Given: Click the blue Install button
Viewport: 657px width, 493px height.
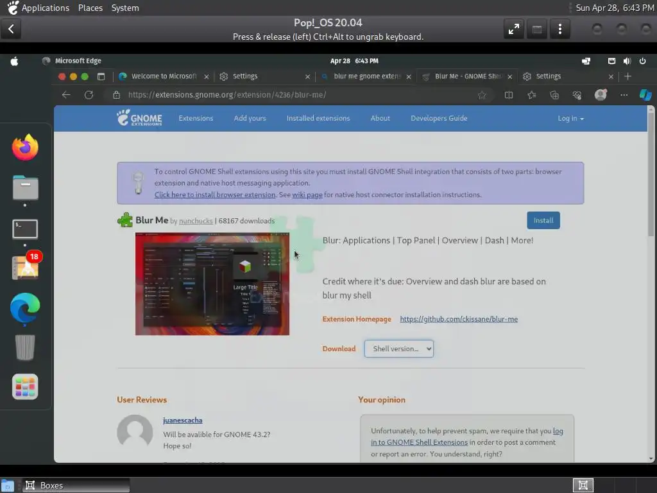Looking at the screenshot, I should tap(543, 221).
